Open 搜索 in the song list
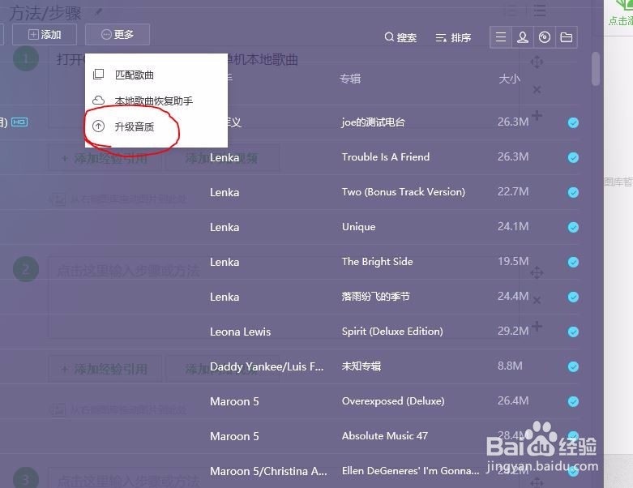 [x=400, y=37]
